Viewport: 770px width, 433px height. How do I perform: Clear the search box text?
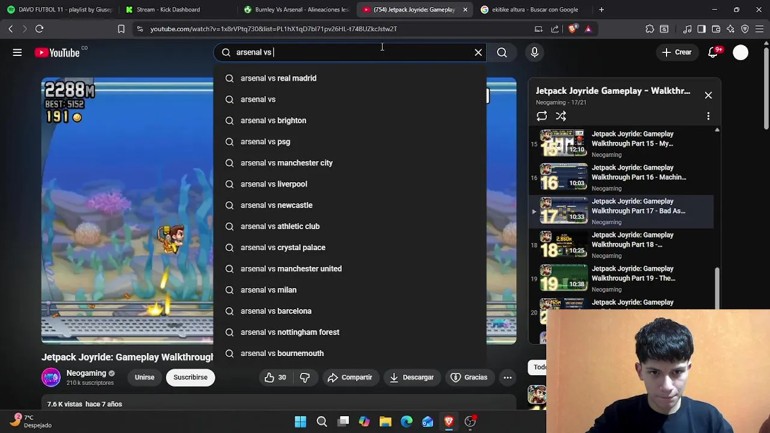click(x=478, y=52)
